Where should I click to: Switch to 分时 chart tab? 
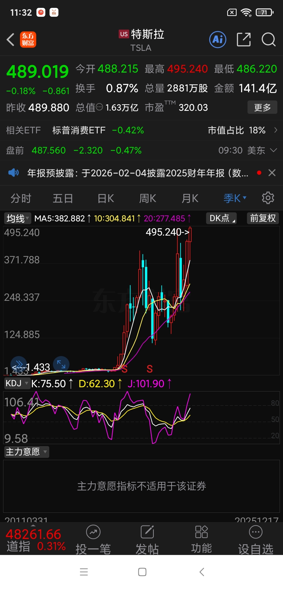pyautogui.click(x=21, y=198)
